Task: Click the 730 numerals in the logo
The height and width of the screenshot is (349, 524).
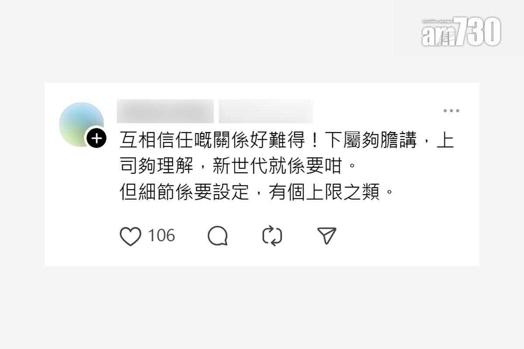Action: tap(477, 32)
